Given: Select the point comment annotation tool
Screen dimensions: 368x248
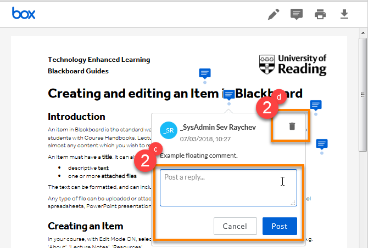Looking at the screenshot, I should pos(297,14).
